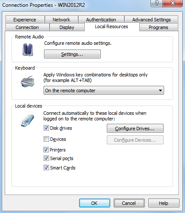Enable the Devices checkbox
This screenshot has width=185, height=213.
point(46,139)
